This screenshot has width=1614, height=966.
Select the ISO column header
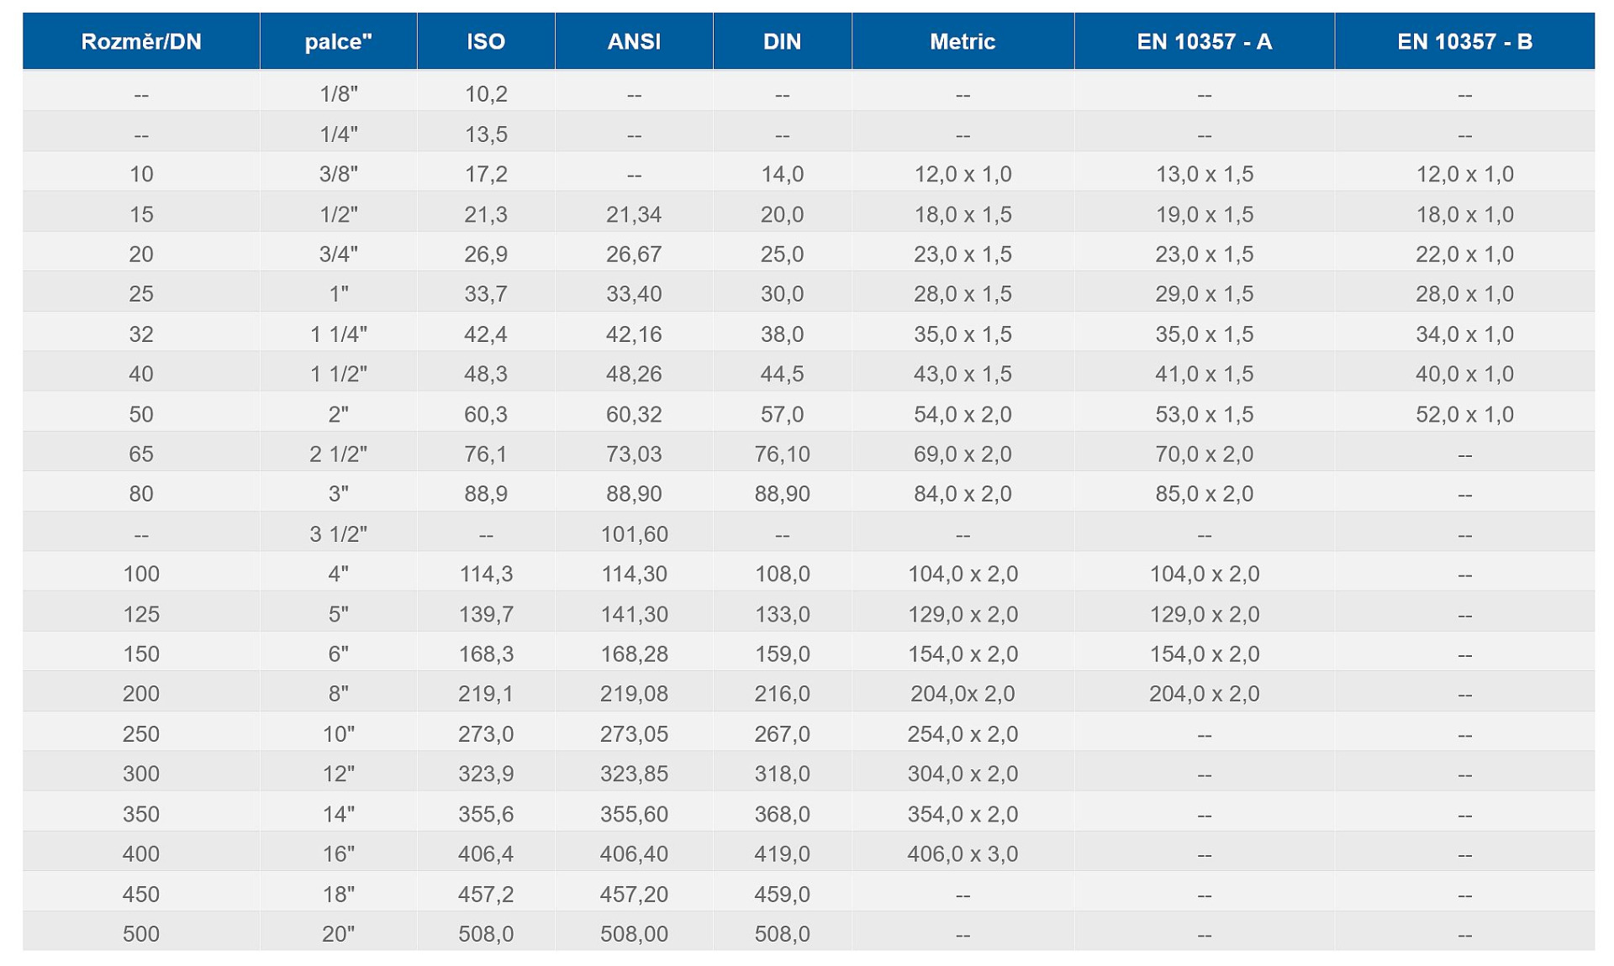[486, 41]
